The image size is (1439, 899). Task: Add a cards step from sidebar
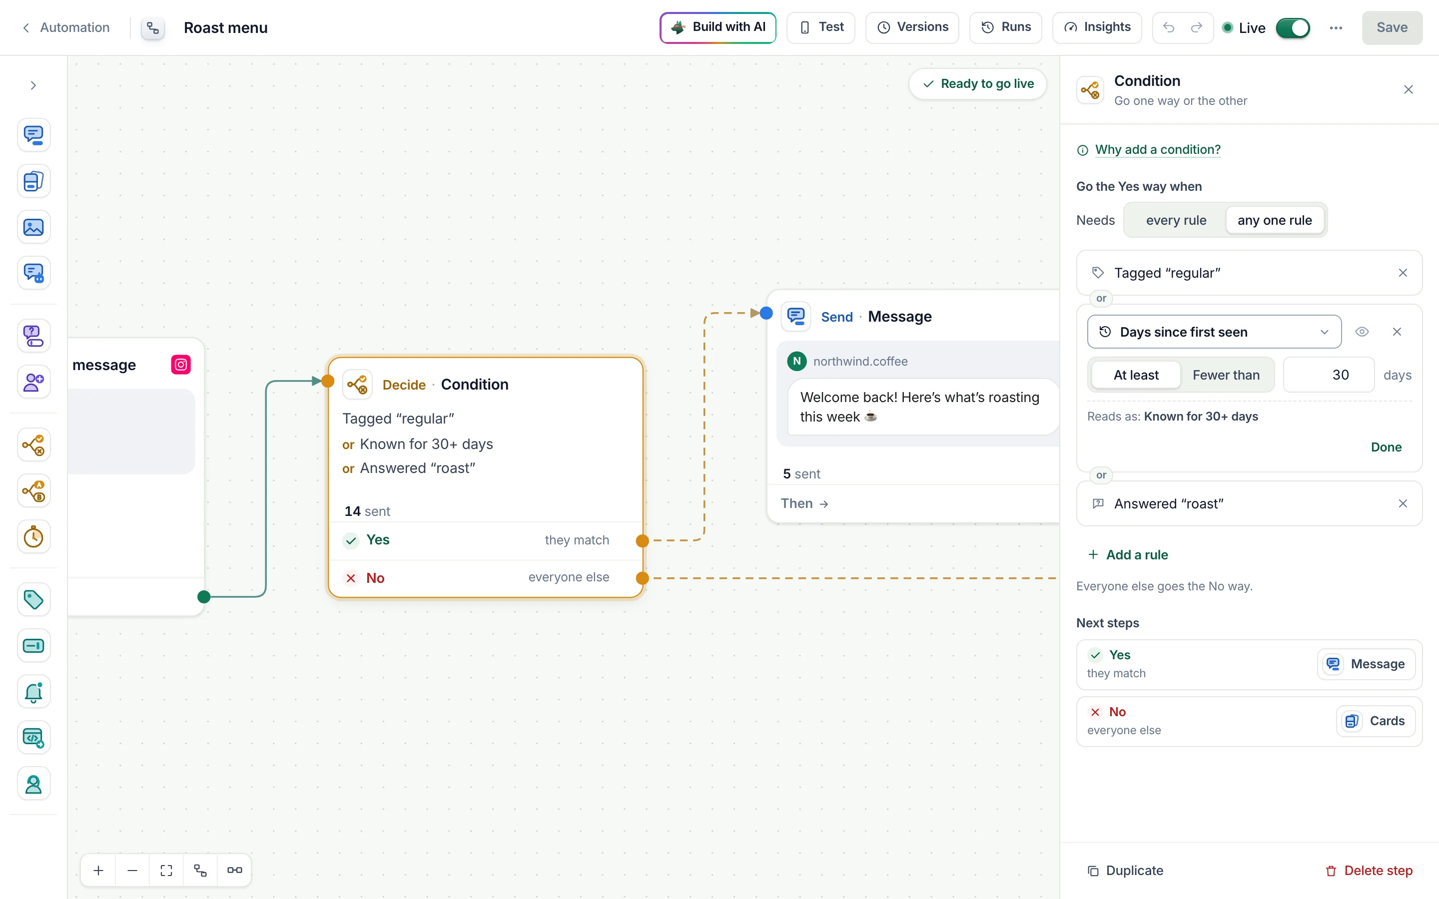click(x=33, y=181)
